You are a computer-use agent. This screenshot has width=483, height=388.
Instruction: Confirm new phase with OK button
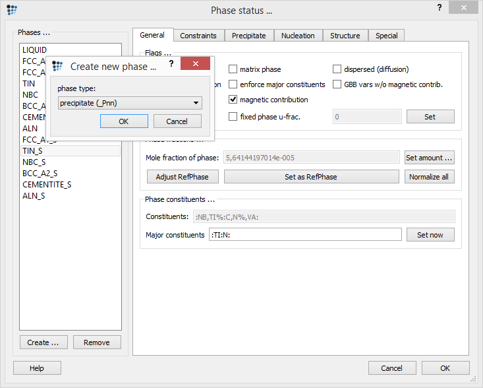[123, 121]
